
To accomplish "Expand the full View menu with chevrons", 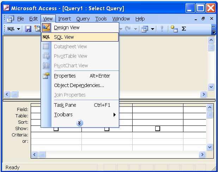I will pyautogui.click(x=79, y=123).
